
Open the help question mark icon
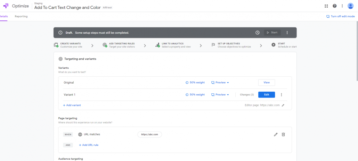pos(334,6)
